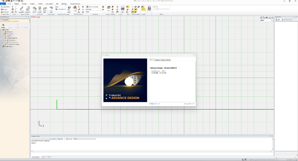The width and height of the screenshot is (298, 161).
Task: Open the Documents ribbon tab
Action: (49, 4)
